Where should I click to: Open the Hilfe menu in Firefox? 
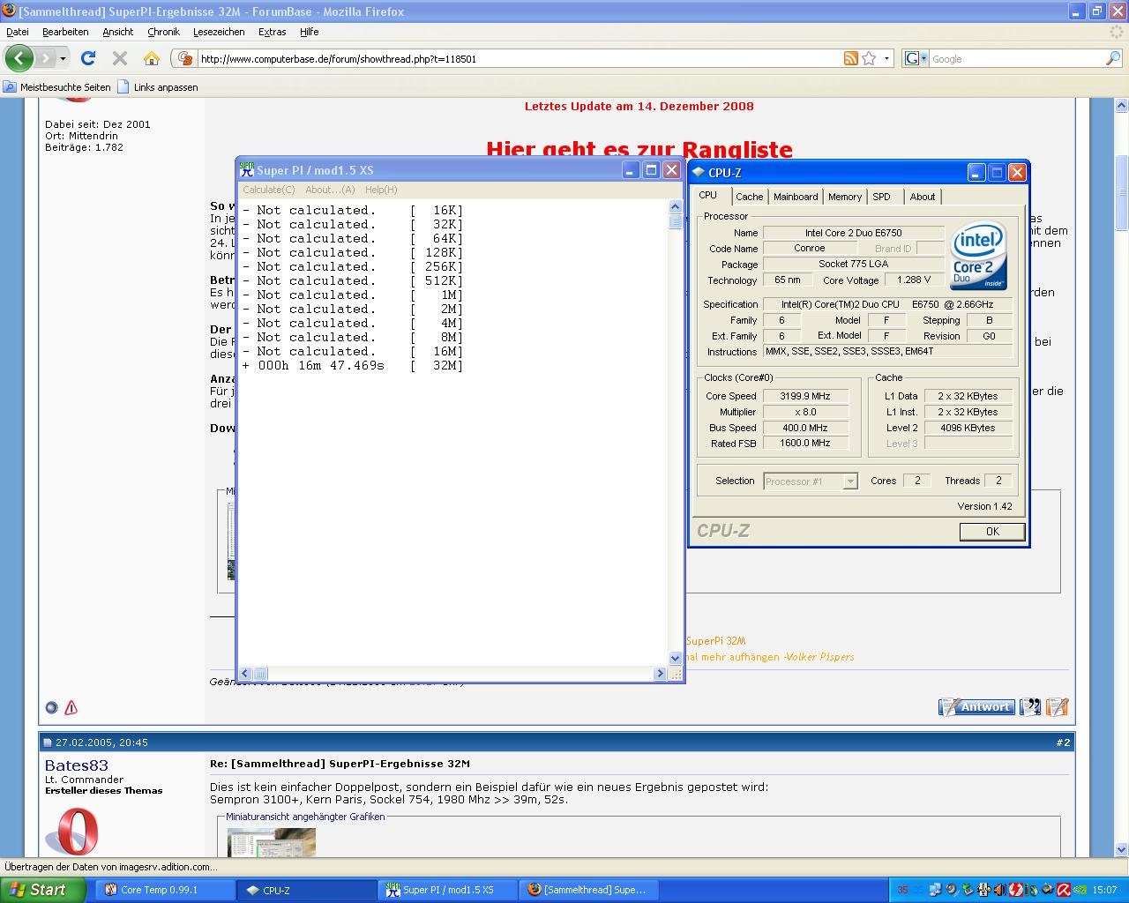tap(309, 32)
